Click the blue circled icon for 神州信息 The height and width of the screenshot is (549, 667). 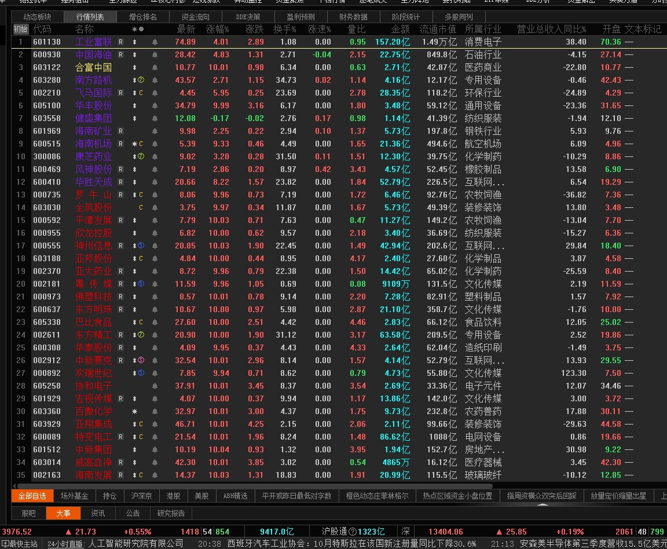141,246
